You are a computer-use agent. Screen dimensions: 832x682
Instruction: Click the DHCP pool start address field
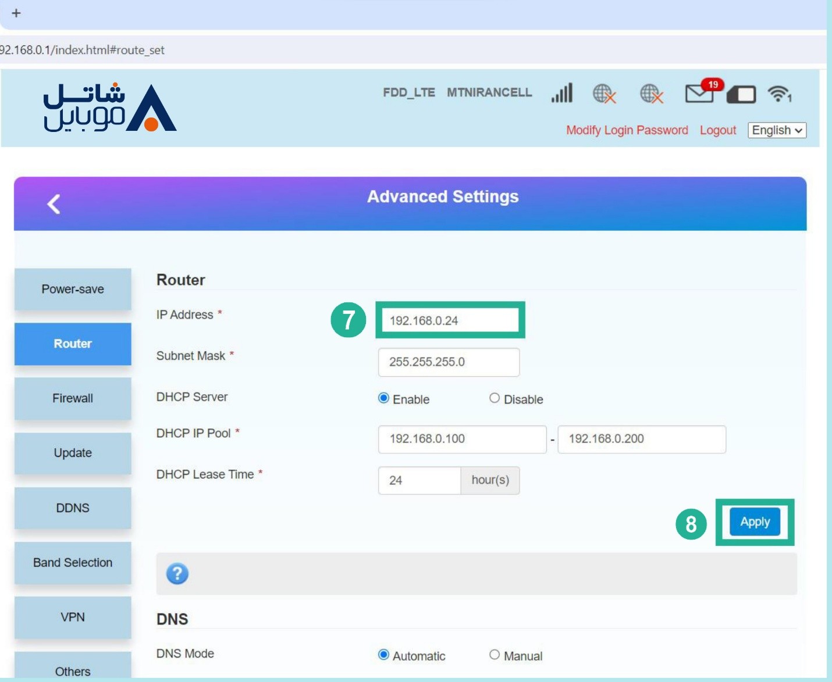point(462,439)
